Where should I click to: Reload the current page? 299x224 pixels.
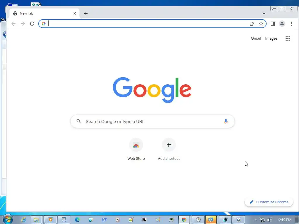pos(32,24)
